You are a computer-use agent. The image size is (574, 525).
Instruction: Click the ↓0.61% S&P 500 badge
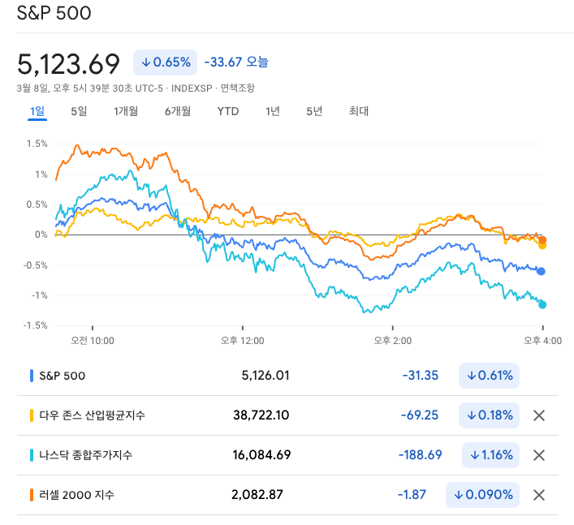(x=489, y=376)
